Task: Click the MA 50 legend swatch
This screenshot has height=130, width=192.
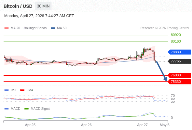Action: 53,28
